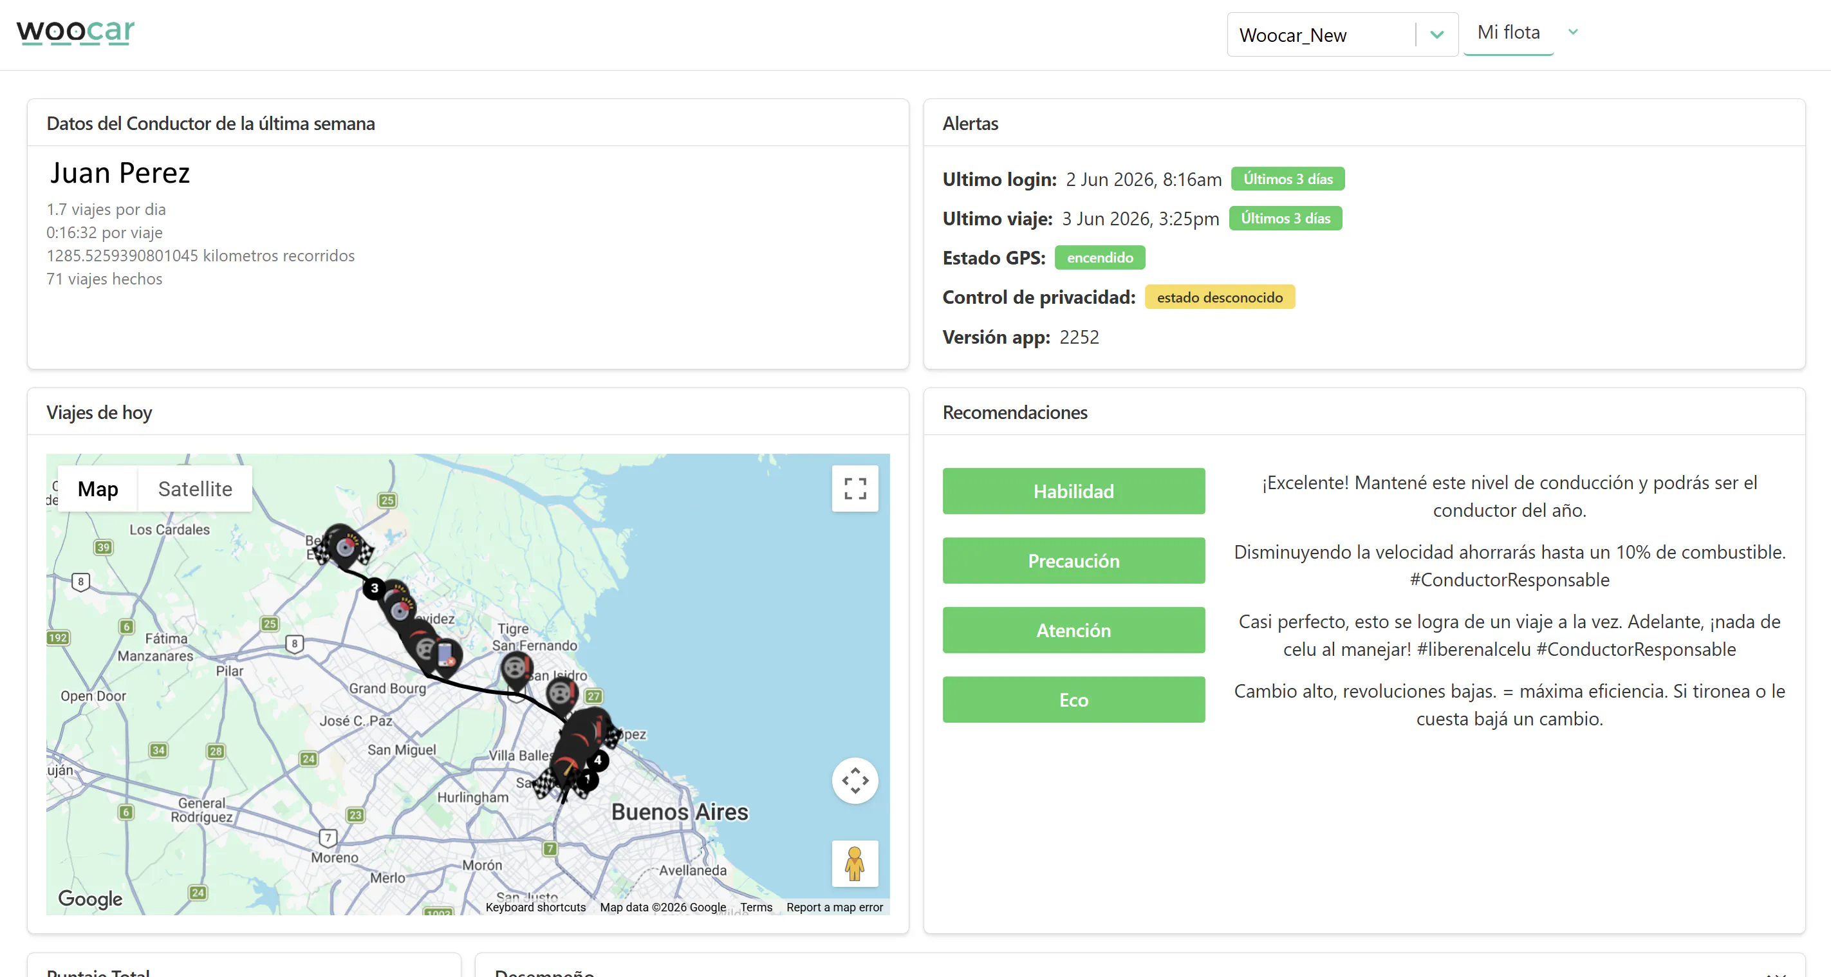1831x977 pixels.
Task: Click the Recomendaciones heading
Action: pyautogui.click(x=1014, y=413)
